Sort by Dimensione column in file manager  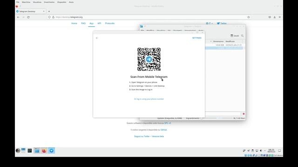218,41
